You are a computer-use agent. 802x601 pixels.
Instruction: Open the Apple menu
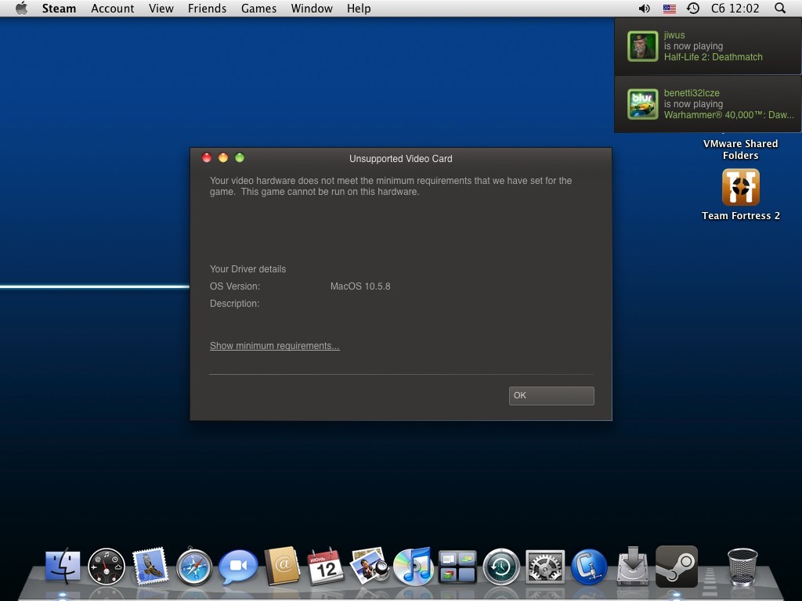(x=21, y=8)
